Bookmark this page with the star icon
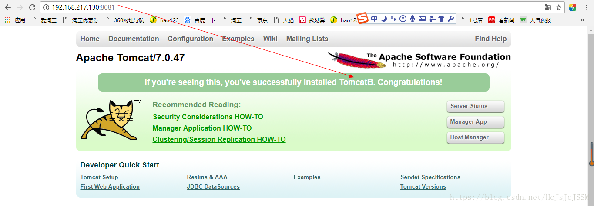Viewport: 594px width, 206px height. 559,7
